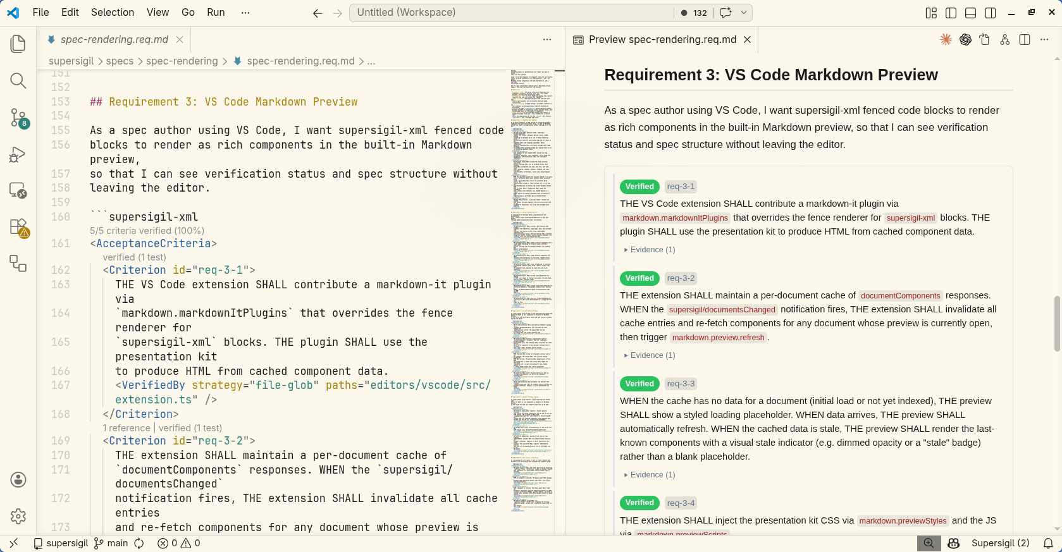The width and height of the screenshot is (1062, 552).
Task: Toggle the secondary side bar visibility
Action: tap(991, 13)
